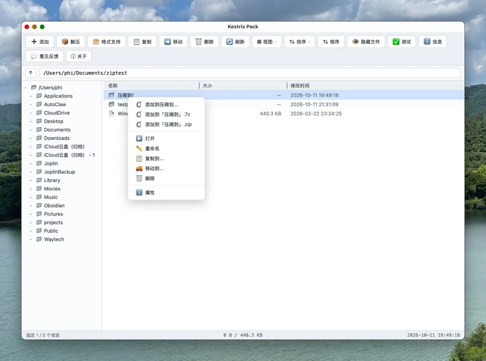
Task: Click the 修改时间 (Modified time) column header
Action: point(376,85)
